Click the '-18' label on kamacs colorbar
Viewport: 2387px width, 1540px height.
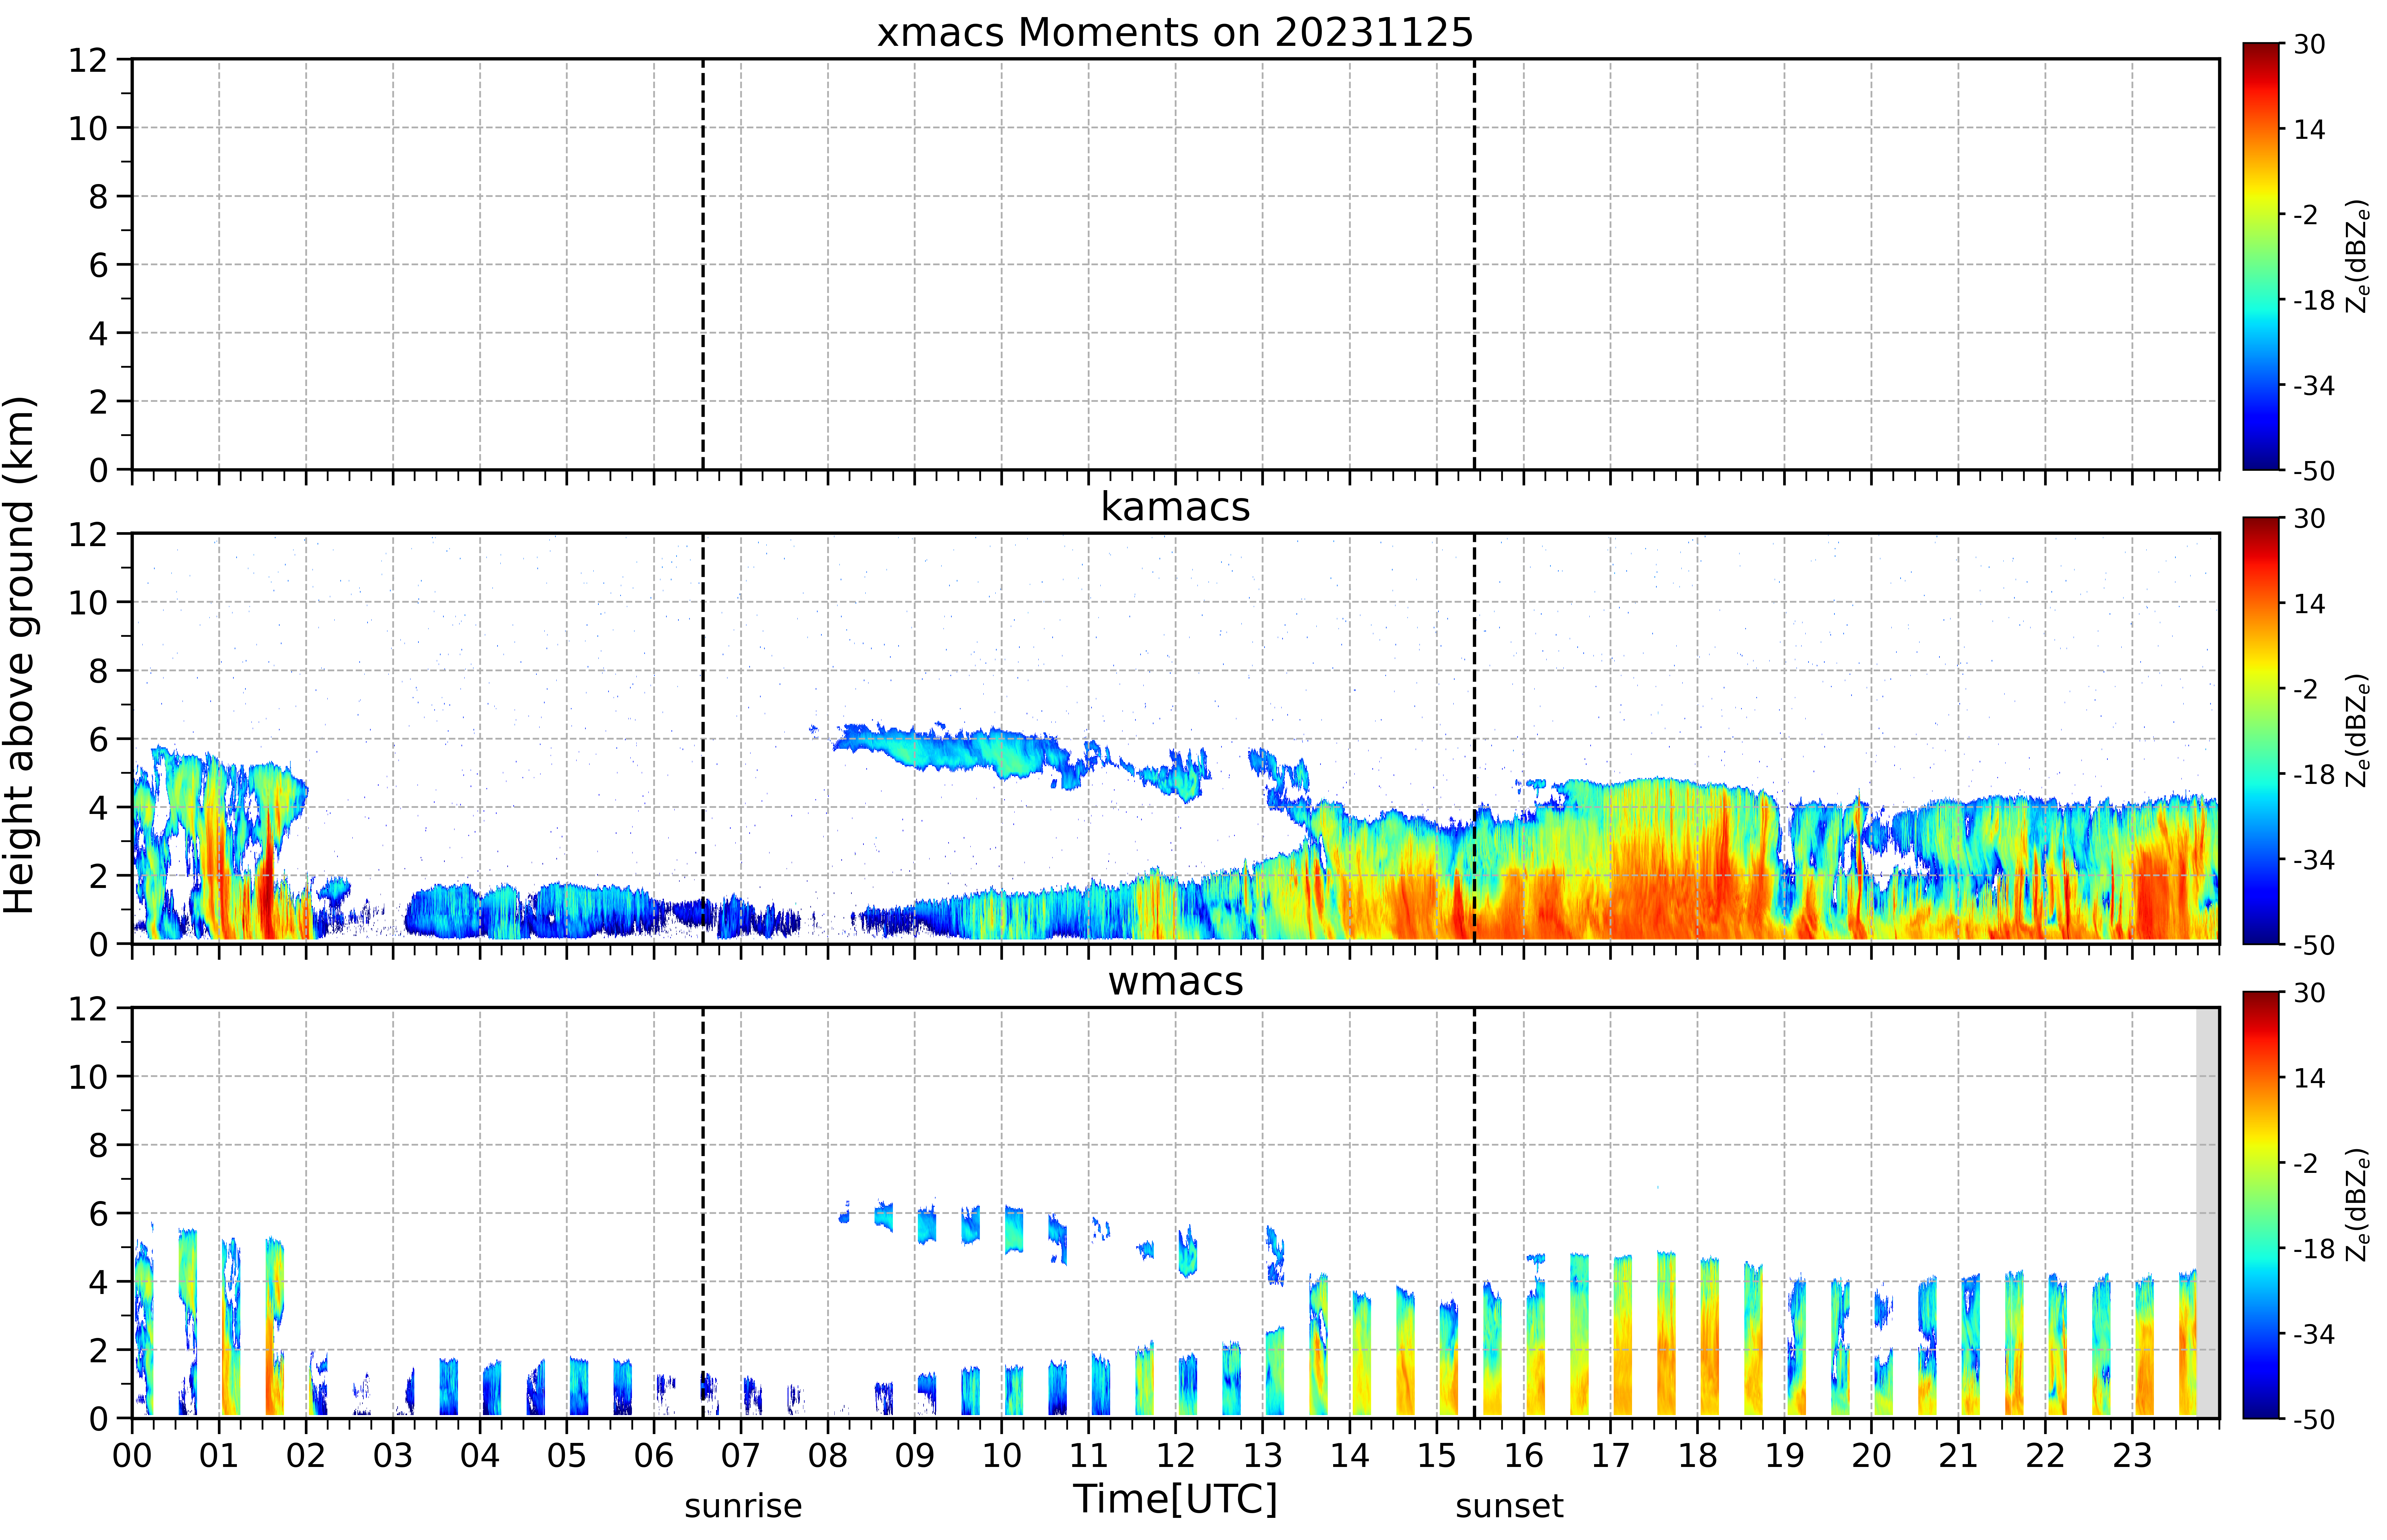click(x=2314, y=774)
